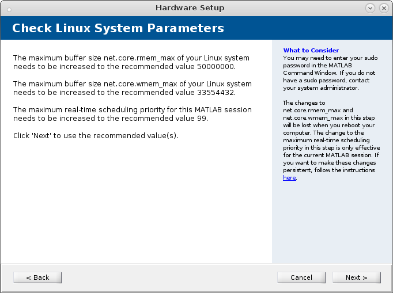Close the Hardware Setup window
The image size is (393, 293).
click(x=383, y=8)
